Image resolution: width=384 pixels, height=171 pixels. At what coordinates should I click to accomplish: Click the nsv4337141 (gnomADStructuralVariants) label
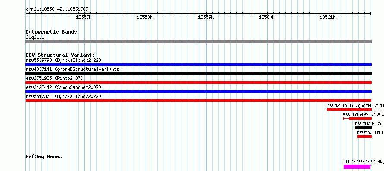[x=74, y=69]
